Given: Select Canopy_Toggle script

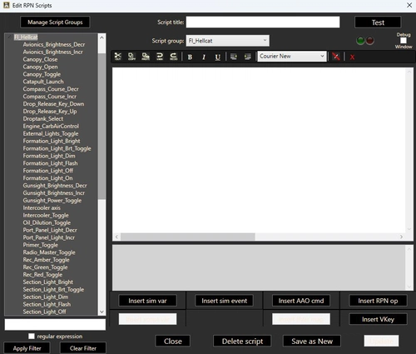Looking at the screenshot, I should [42, 74].
